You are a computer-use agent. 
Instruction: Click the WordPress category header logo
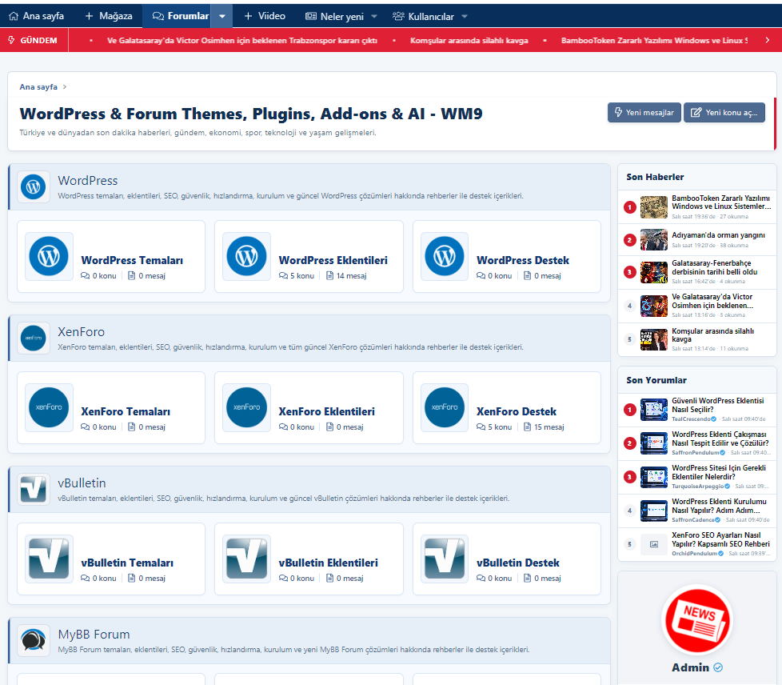[x=34, y=186]
